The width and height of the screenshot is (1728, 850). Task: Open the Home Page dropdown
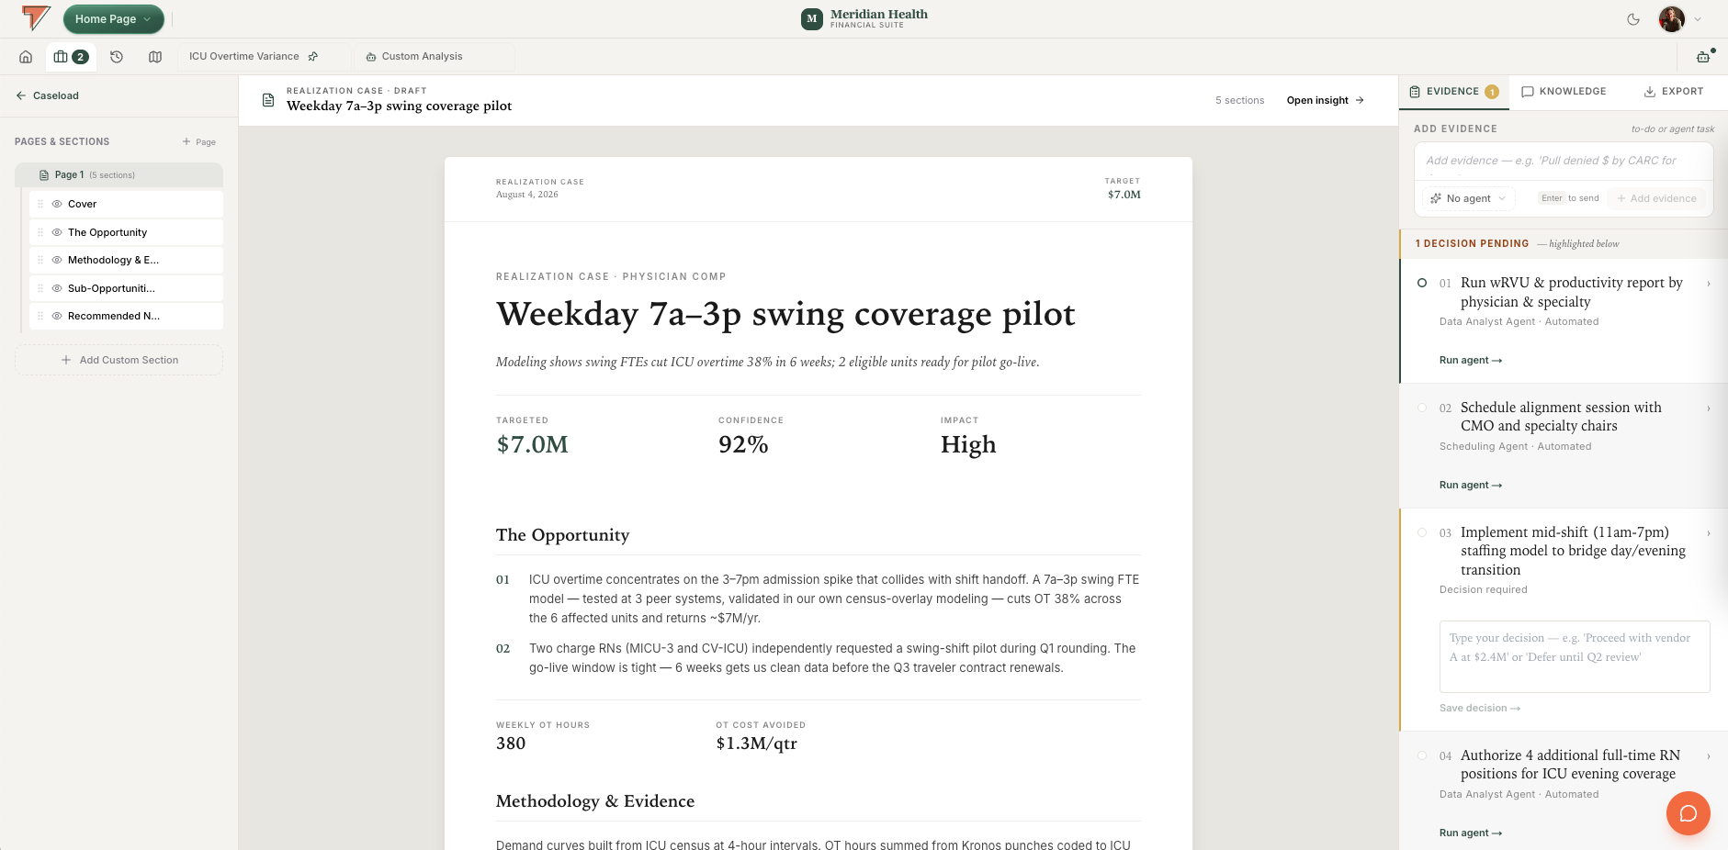(x=114, y=19)
